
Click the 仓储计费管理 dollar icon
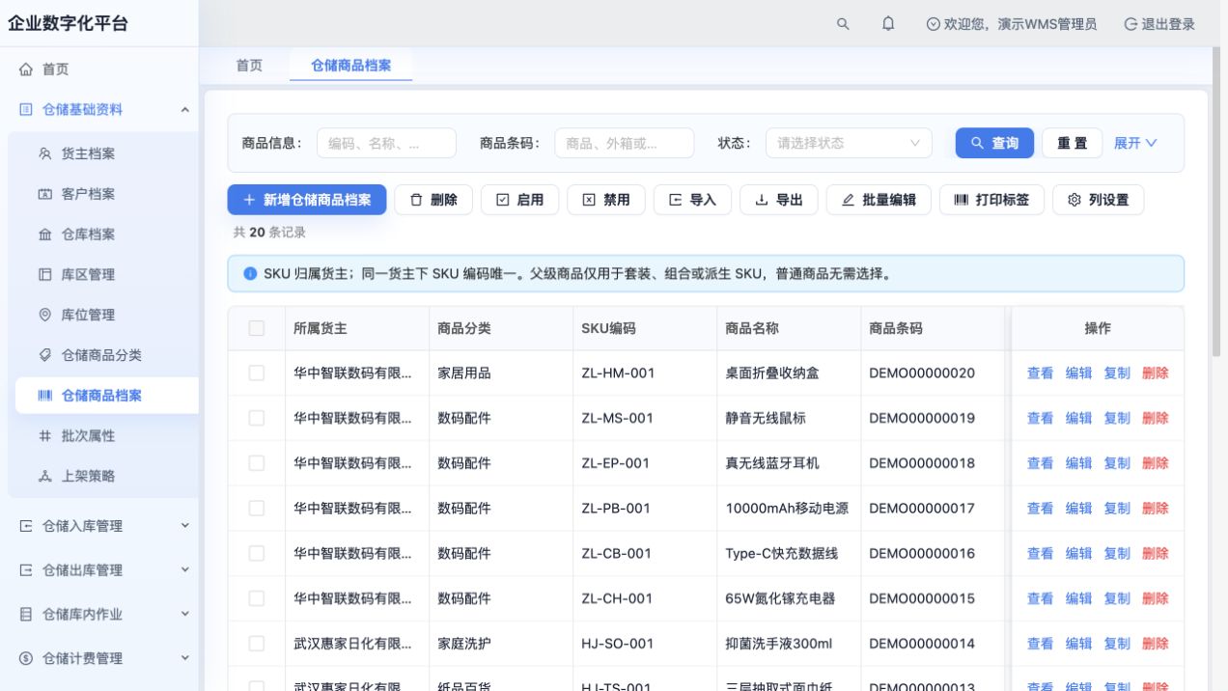(x=26, y=658)
